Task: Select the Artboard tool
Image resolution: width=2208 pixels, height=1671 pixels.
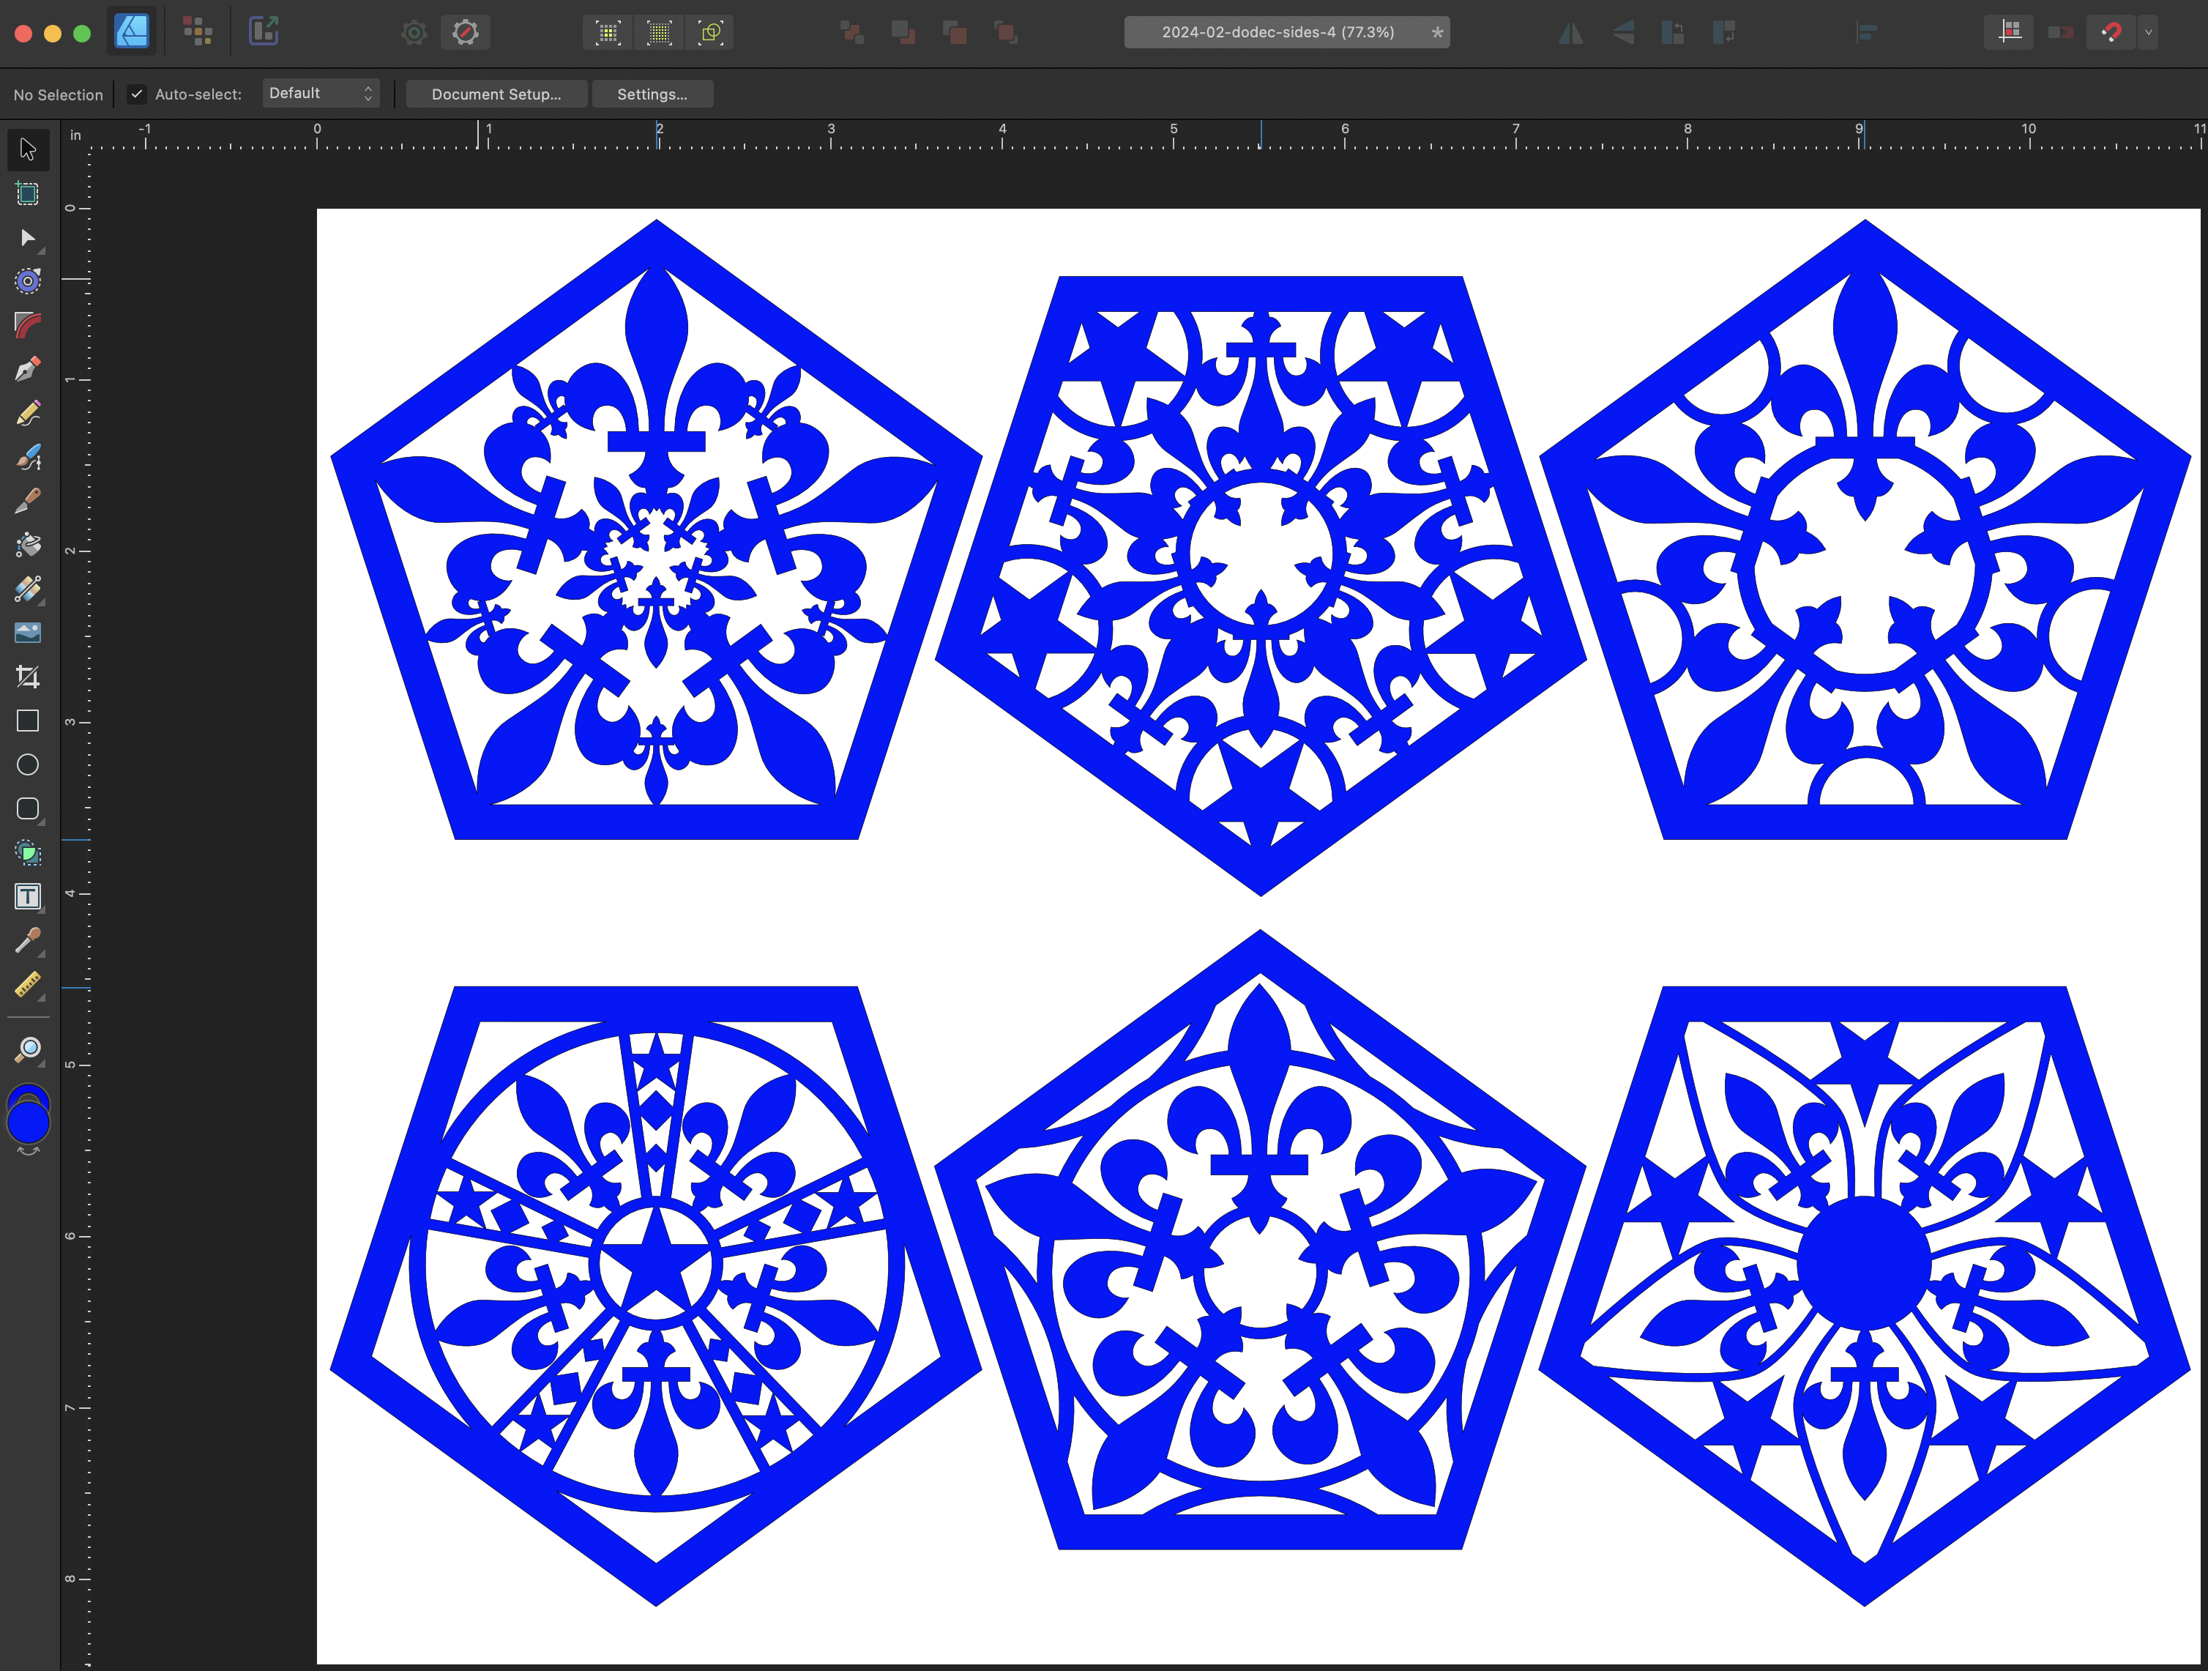Action: (x=28, y=193)
